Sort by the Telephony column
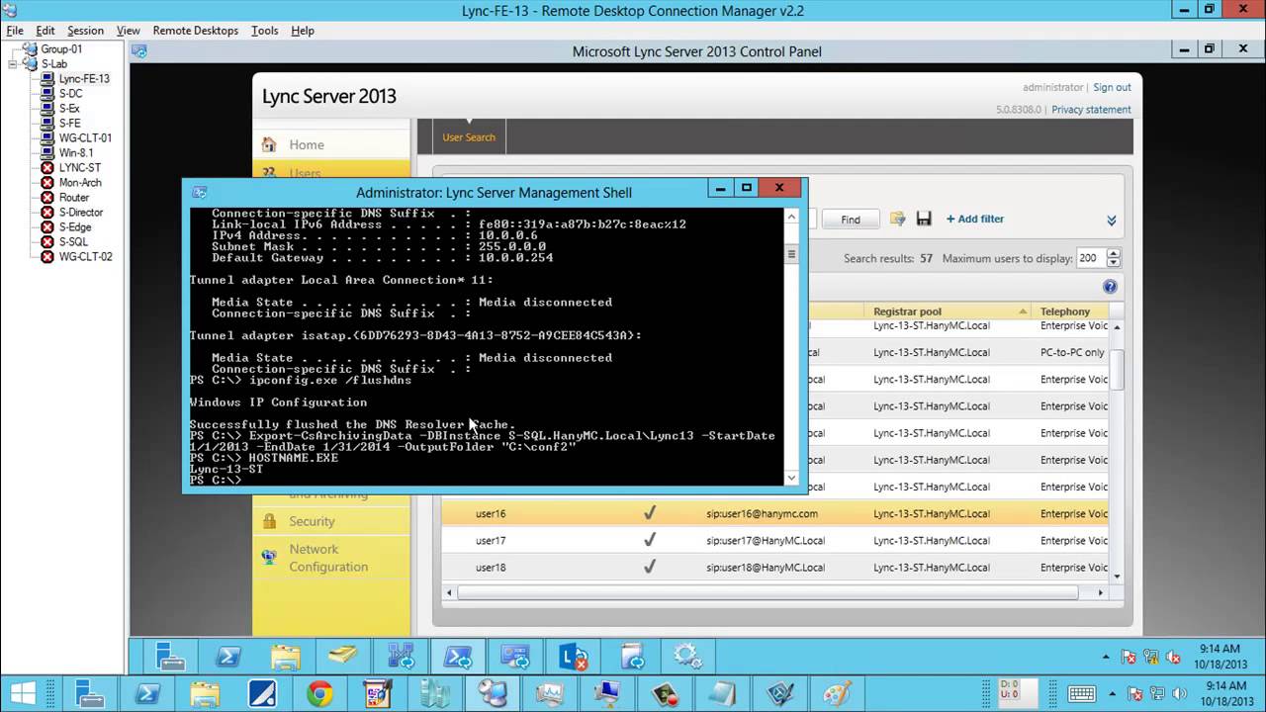This screenshot has width=1266, height=712. [1071, 311]
